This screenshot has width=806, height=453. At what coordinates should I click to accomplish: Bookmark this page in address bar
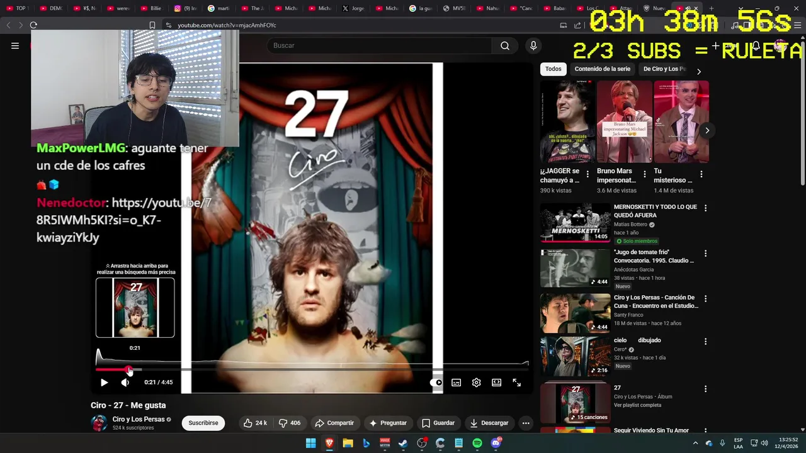152,25
